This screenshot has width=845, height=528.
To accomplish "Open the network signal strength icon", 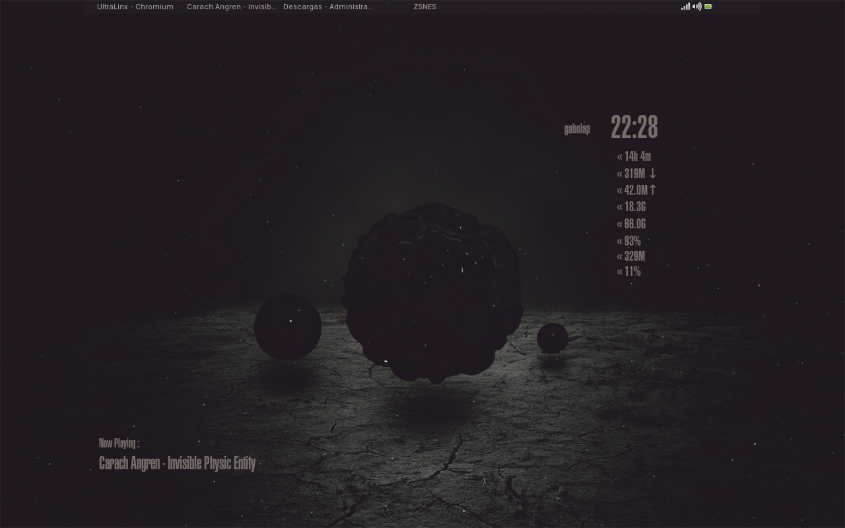I will [x=686, y=7].
